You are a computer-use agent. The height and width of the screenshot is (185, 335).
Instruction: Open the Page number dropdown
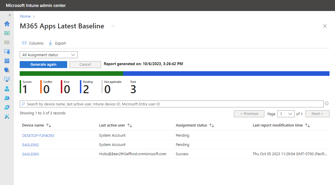tap(286, 113)
